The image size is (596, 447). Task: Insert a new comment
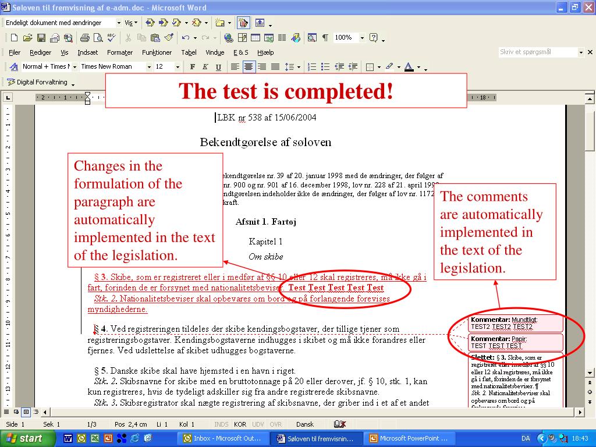[x=219, y=23]
